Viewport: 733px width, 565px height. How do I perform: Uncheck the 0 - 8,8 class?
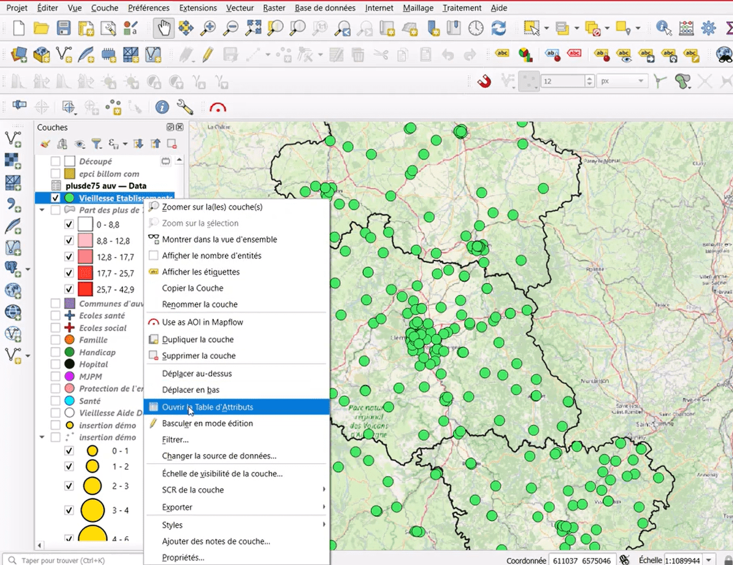[69, 224]
